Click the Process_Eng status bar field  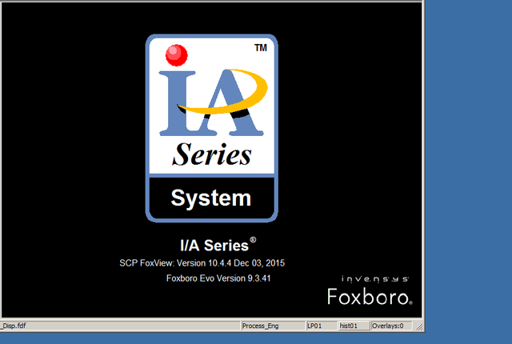click(272, 326)
